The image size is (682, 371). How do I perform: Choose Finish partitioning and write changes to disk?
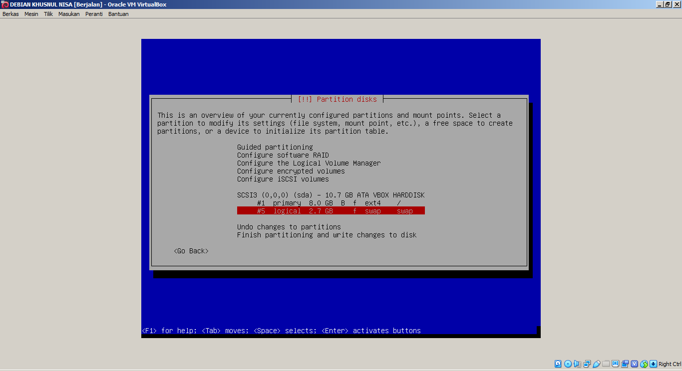pos(327,235)
